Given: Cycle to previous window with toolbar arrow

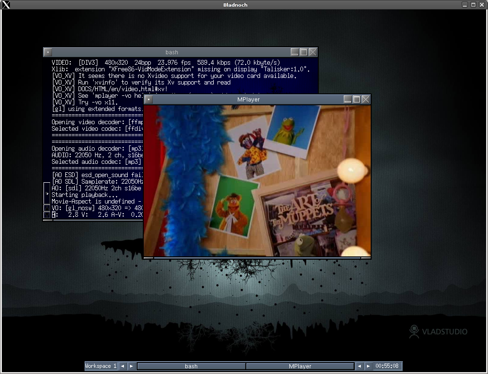Looking at the screenshot, I should pos(359,366).
